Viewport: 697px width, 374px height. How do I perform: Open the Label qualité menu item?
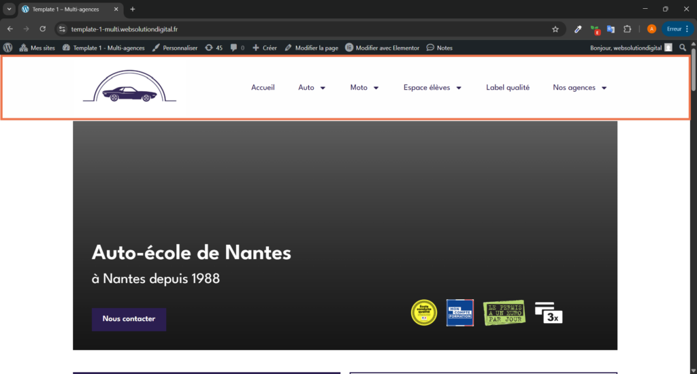[507, 88]
